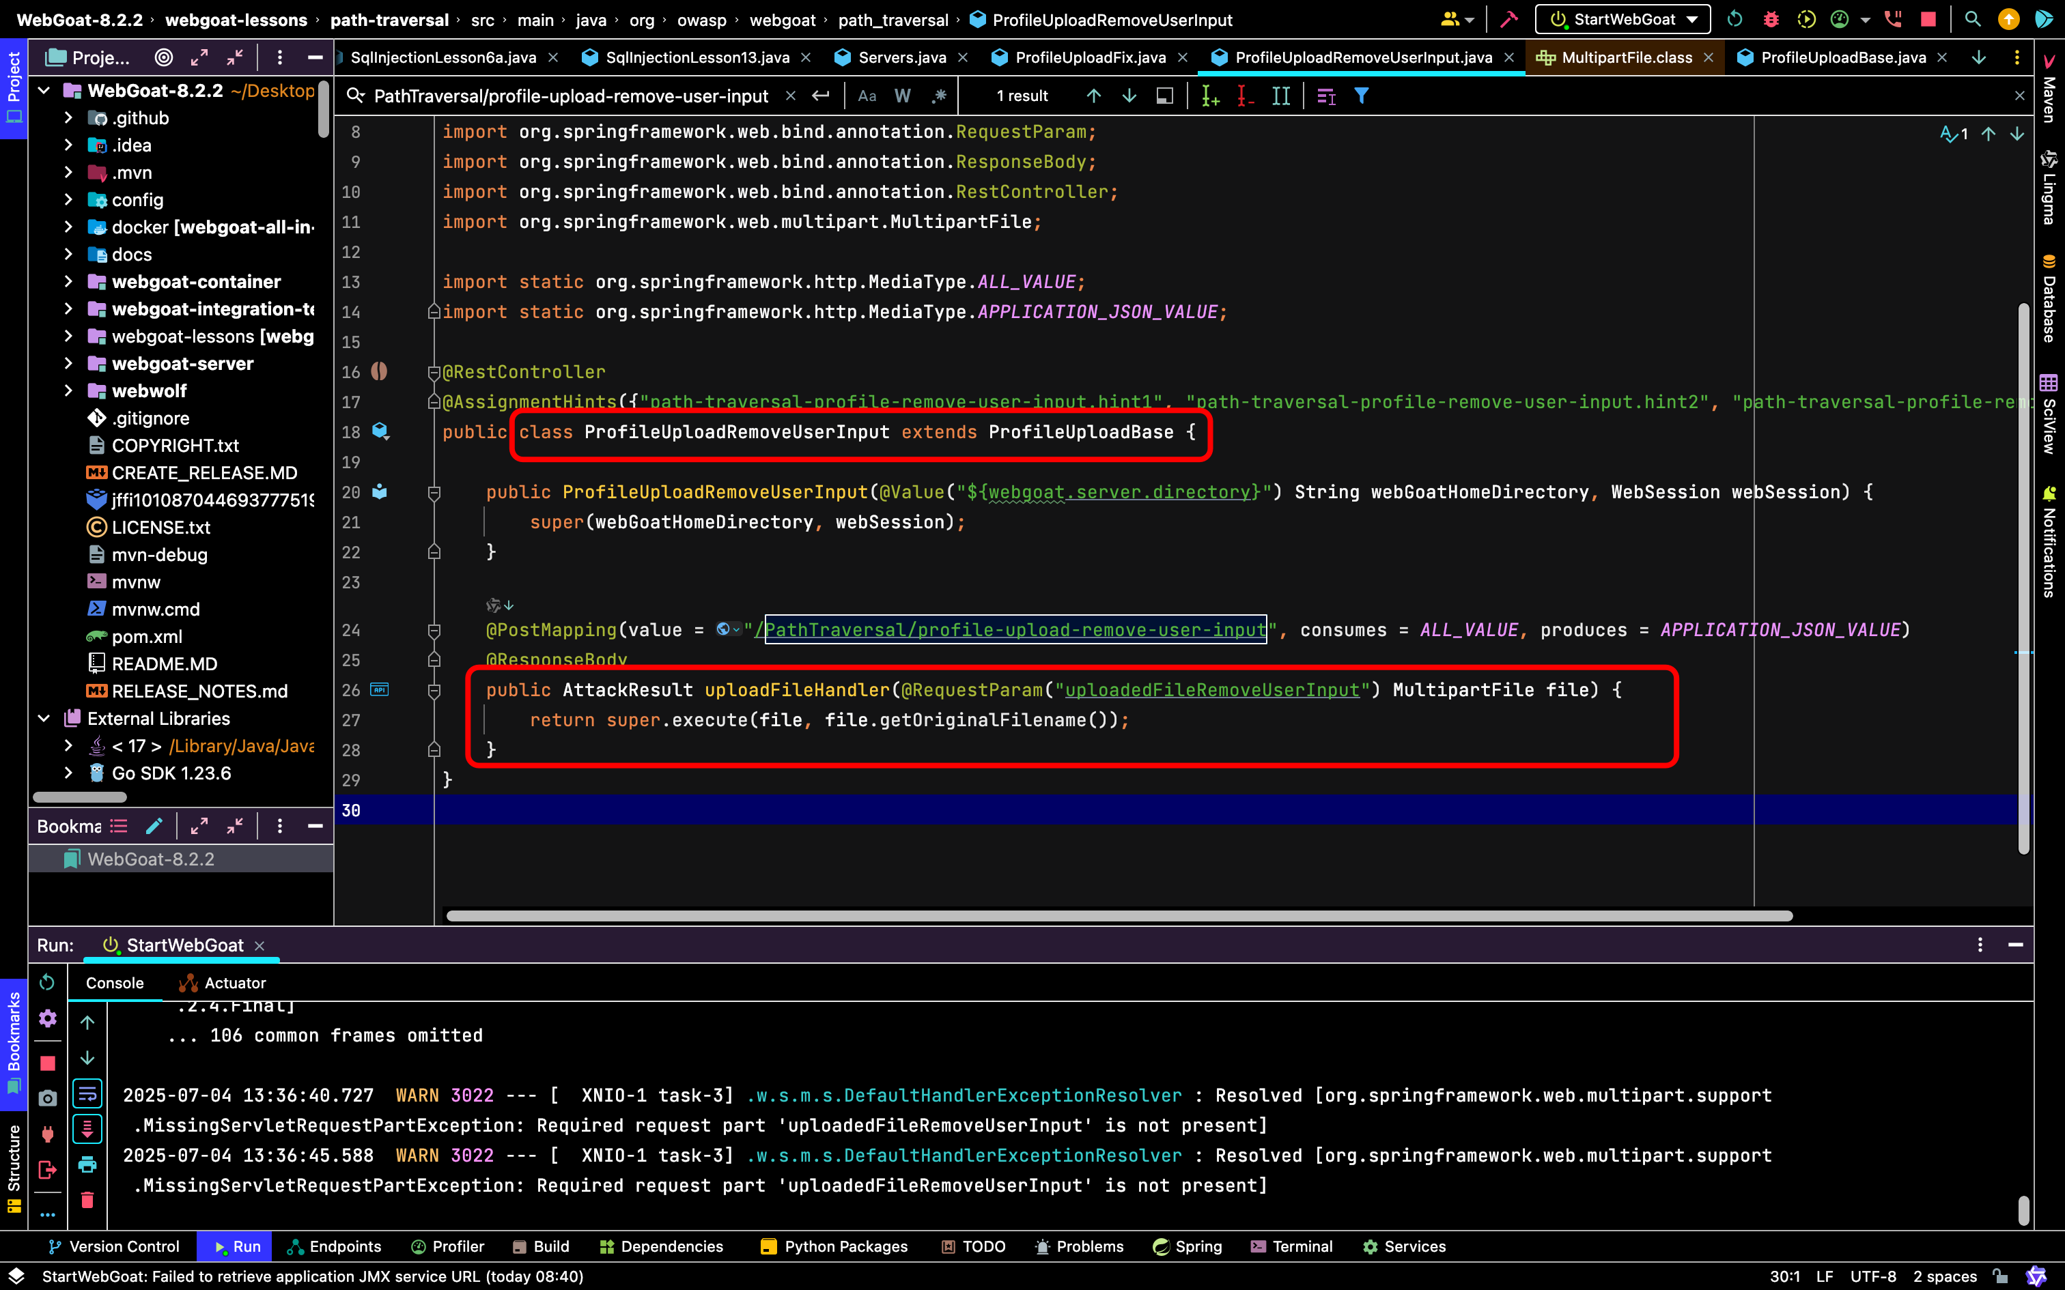Click the pom.xml file in tree
Screen dimensions: 2065x1290
click(147, 636)
